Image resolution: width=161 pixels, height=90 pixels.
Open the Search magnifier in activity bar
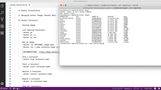click(2, 13)
